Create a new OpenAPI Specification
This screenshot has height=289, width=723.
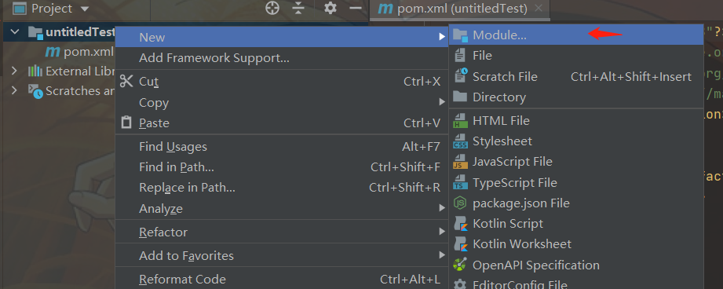576,265
